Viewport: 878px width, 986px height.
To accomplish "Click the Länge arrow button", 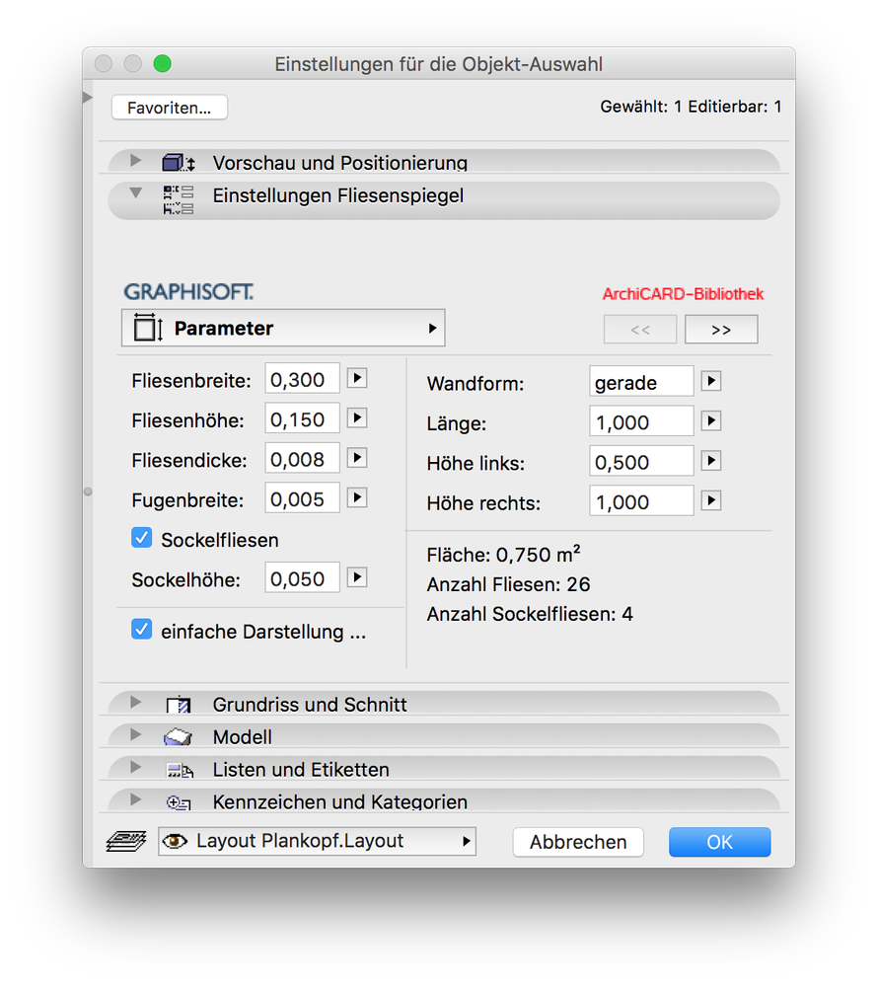I will click(711, 421).
